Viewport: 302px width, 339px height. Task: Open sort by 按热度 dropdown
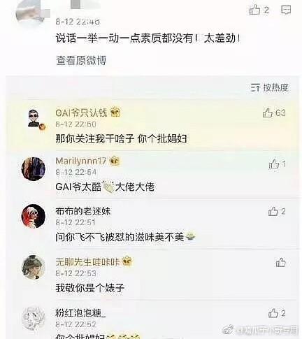(269, 88)
